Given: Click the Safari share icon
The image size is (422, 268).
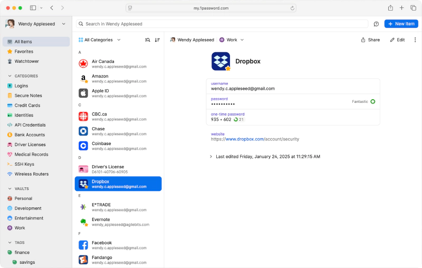Looking at the screenshot, I should click(x=390, y=8).
